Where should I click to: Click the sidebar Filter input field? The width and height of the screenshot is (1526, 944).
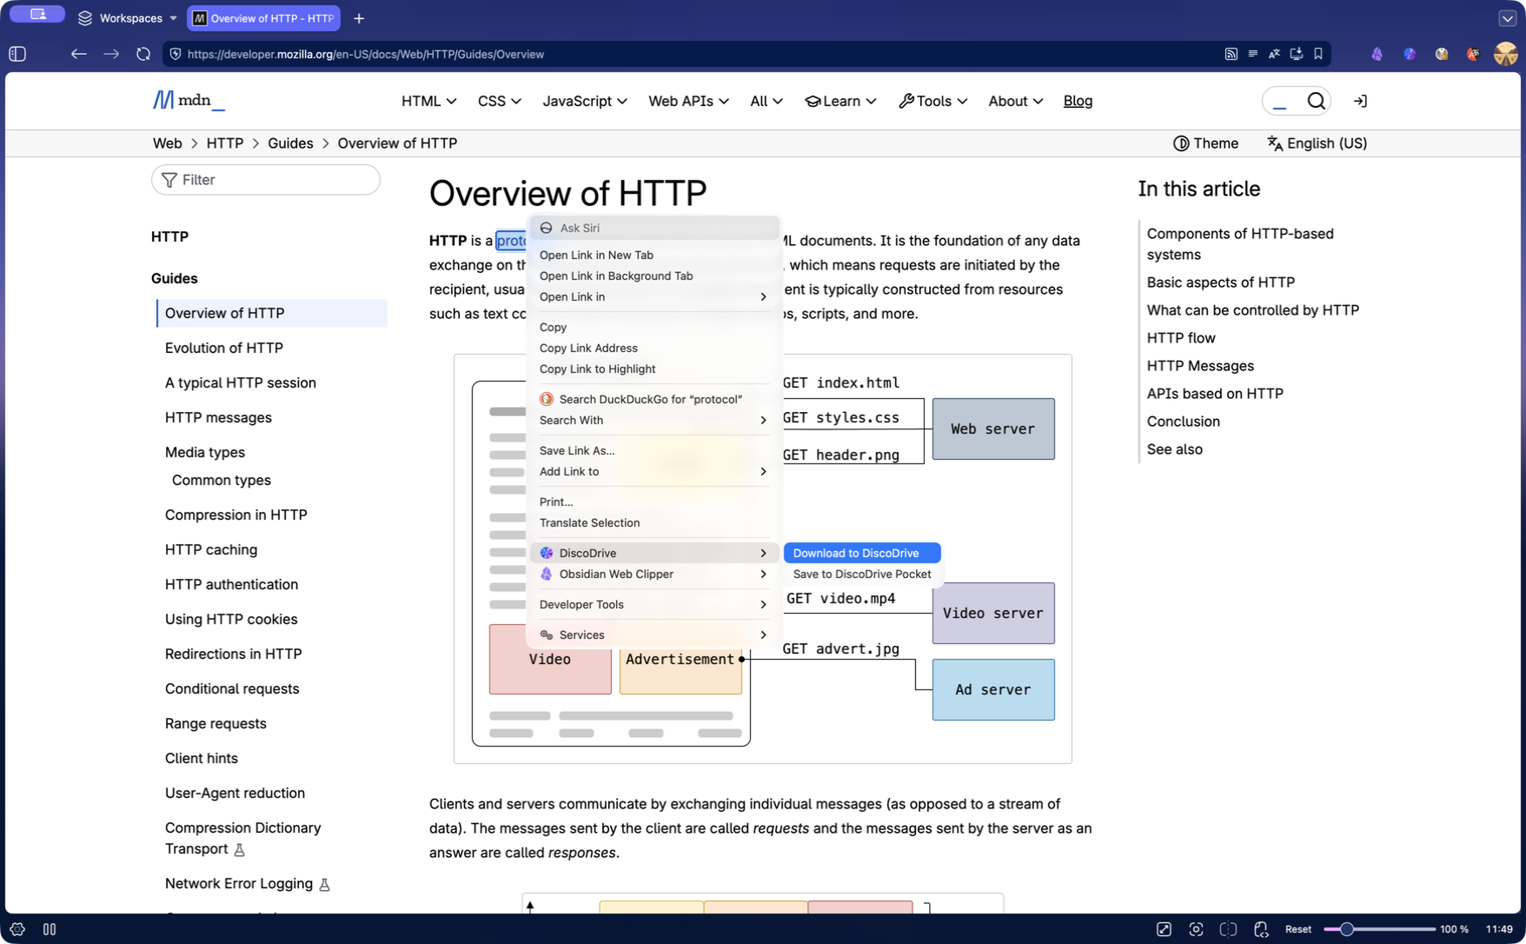pos(266,180)
